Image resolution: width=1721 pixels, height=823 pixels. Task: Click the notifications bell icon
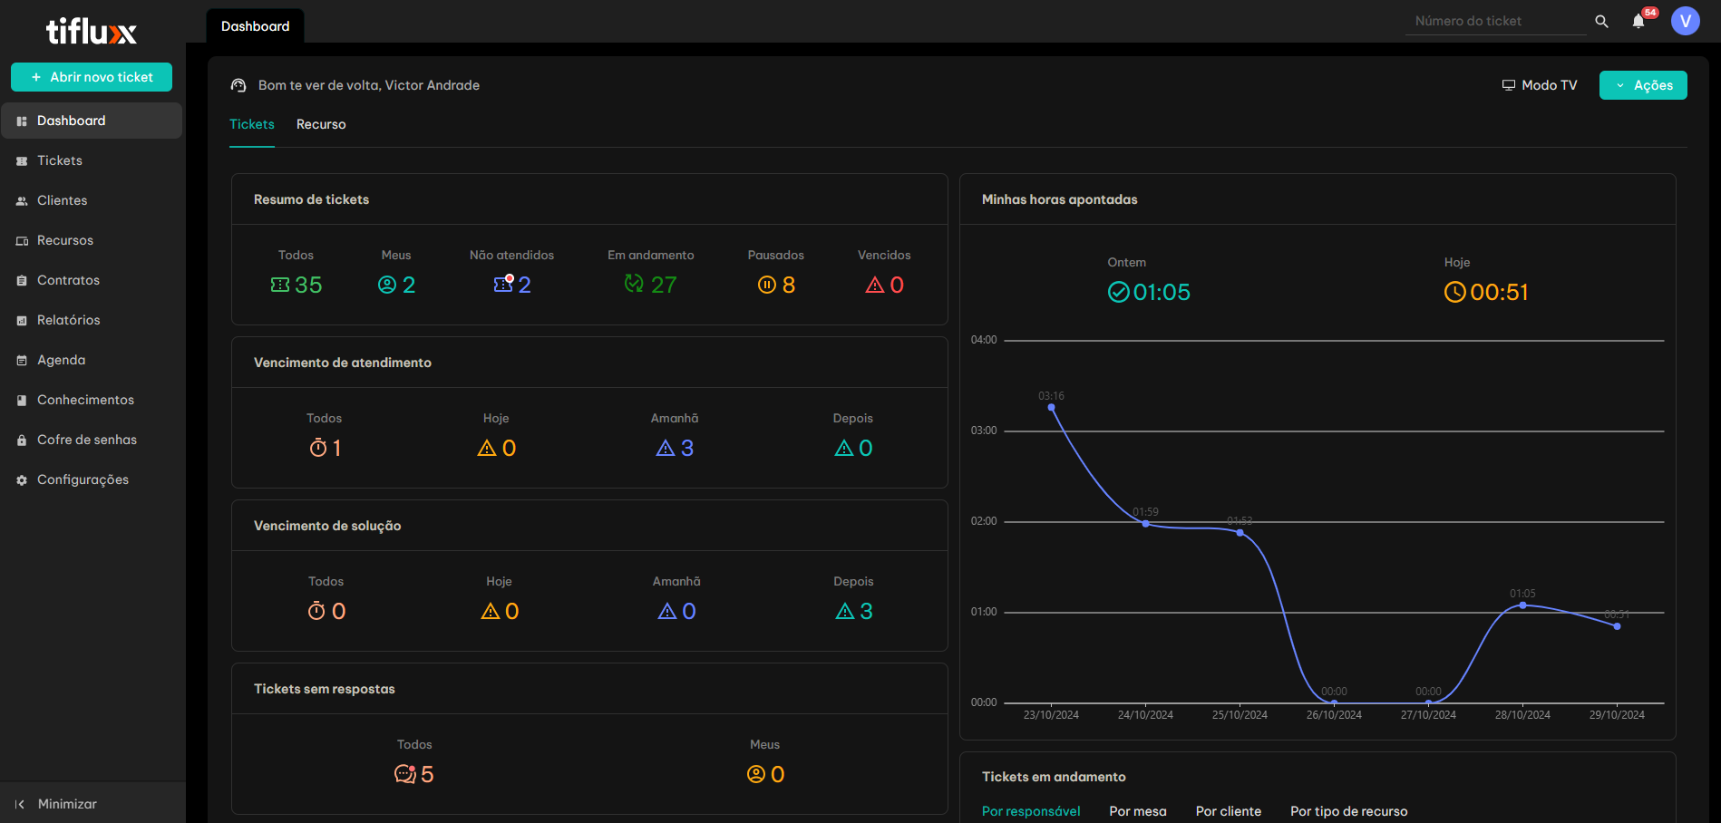coord(1638,22)
